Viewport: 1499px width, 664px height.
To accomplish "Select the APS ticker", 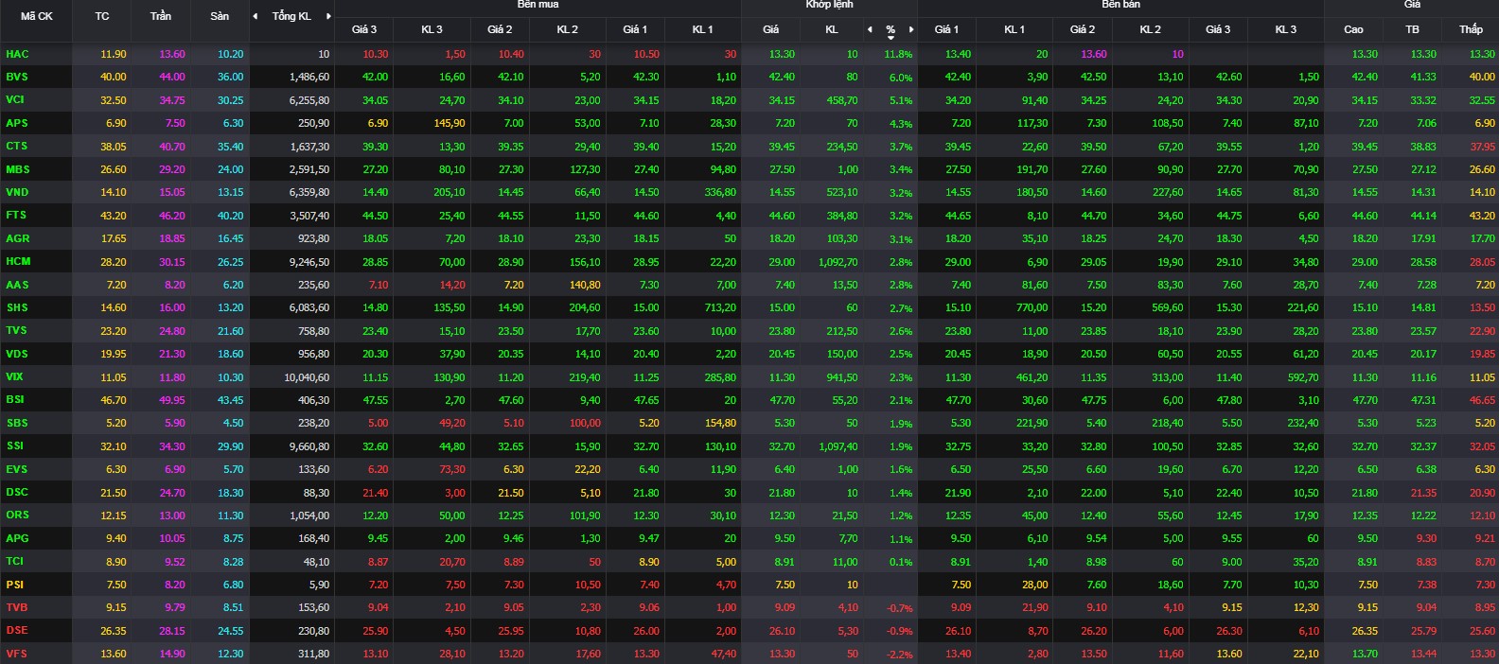I will click(17, 123).
